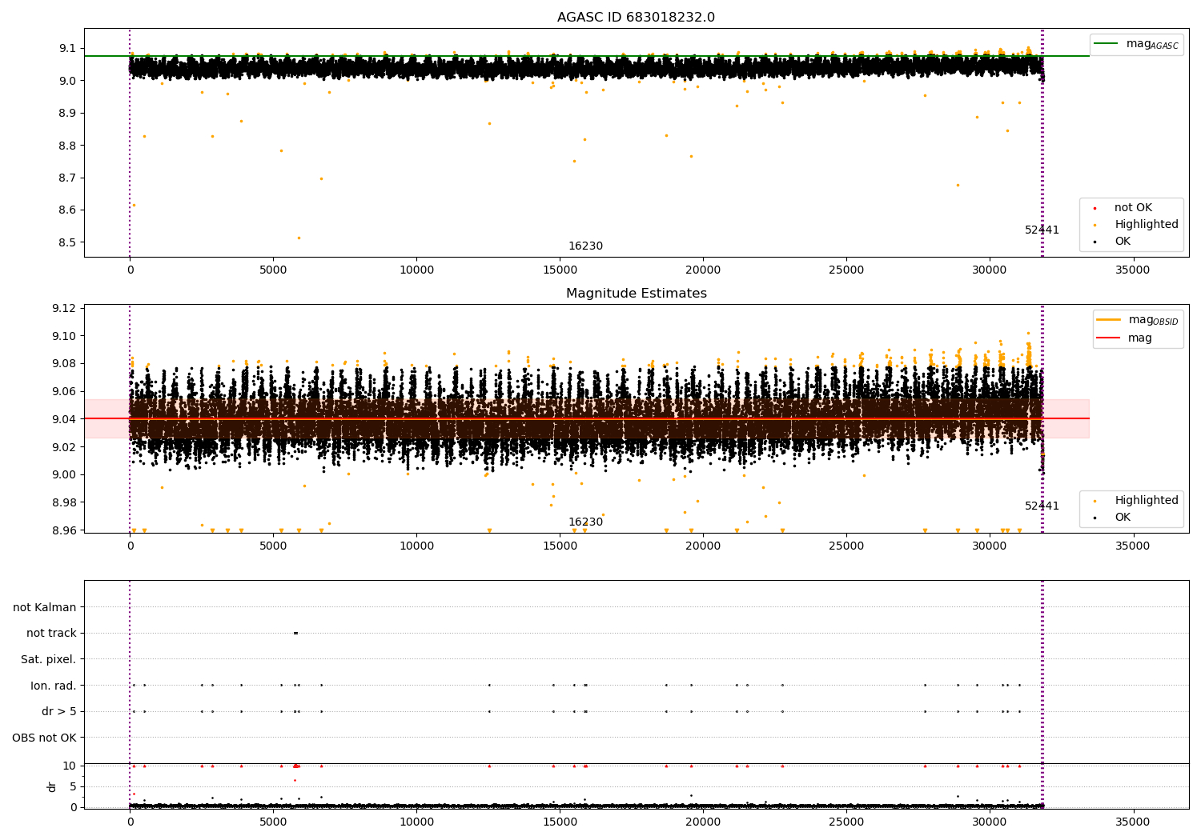Click the black 'not track' marker near 5800
The width and height of the screenshot is (1201, 840).
point(295,633)
